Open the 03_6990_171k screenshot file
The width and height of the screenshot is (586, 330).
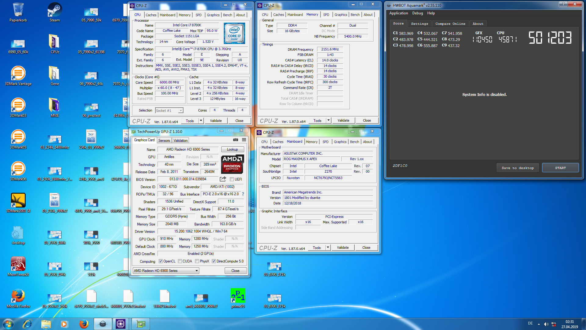pos(274,269)
